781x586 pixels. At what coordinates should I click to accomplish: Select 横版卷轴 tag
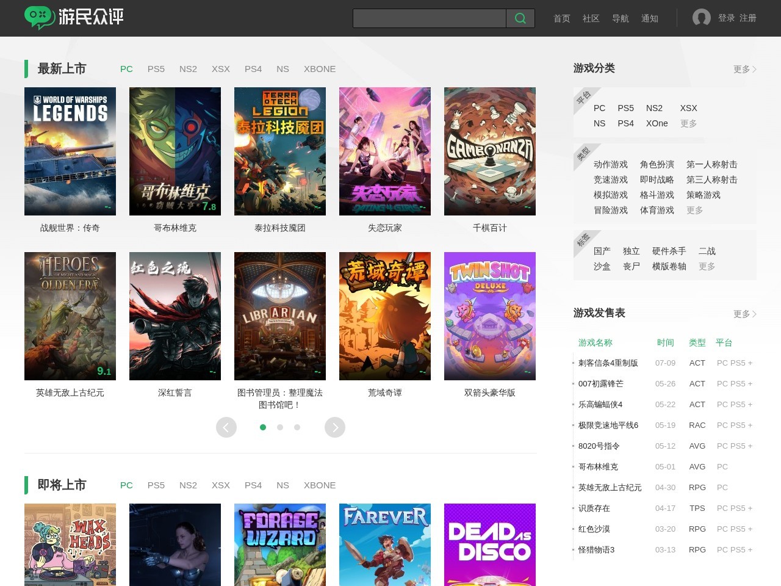click(669, 266)
